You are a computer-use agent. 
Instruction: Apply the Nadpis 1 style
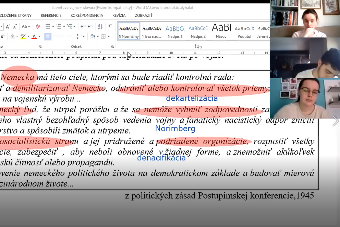click(175, 31)
